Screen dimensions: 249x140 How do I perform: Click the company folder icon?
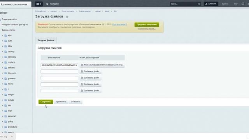click(x=6, y=57)
